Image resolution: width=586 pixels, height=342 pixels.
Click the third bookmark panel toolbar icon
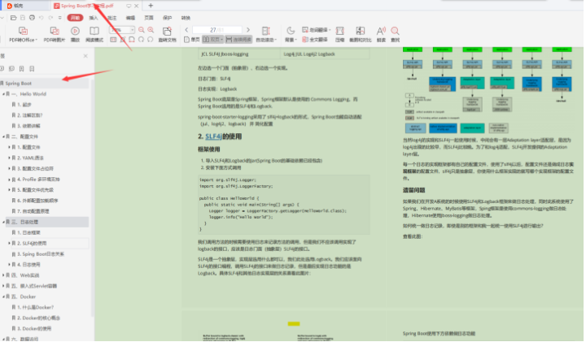[x=22, y=68]
